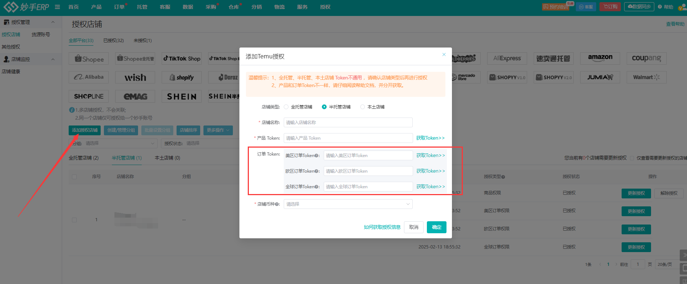Click the 取消 button in dialog
Screen dimensions: 687x284
point(414,227)
